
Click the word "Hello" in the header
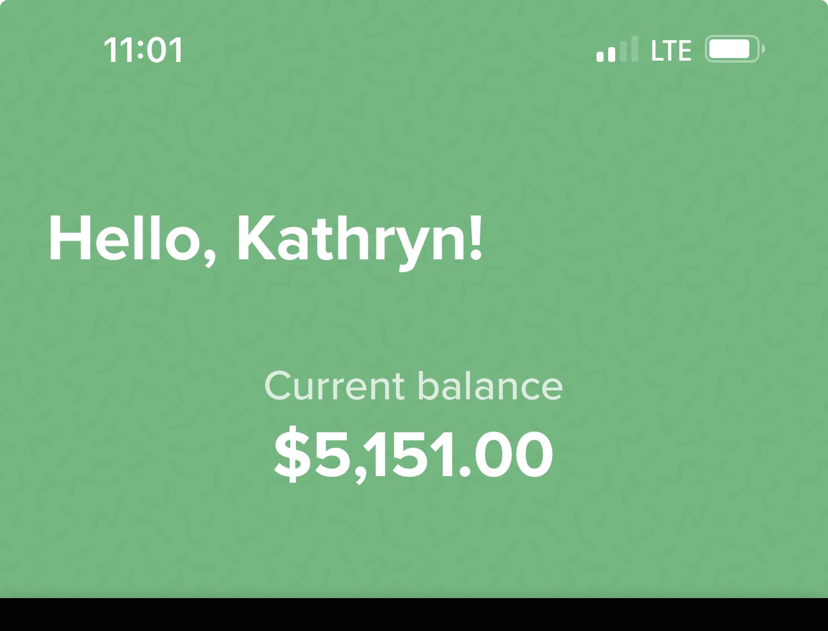pyautogui.click(x=126, y=237)
